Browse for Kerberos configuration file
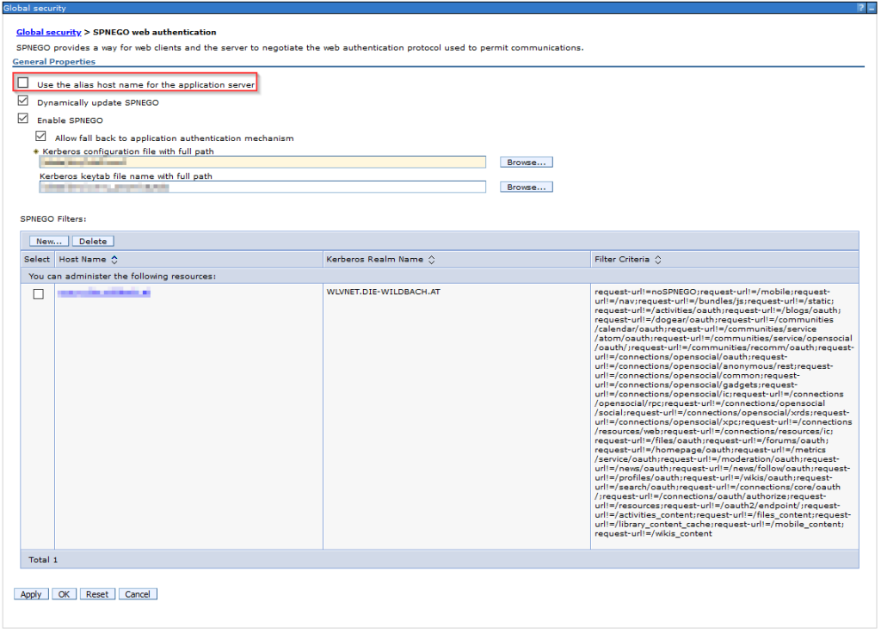Screen dimensions: 881x633 [524, 162]
